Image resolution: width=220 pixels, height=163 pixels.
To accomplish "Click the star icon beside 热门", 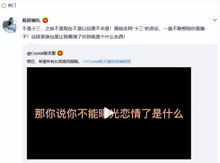I will point(4,5).
